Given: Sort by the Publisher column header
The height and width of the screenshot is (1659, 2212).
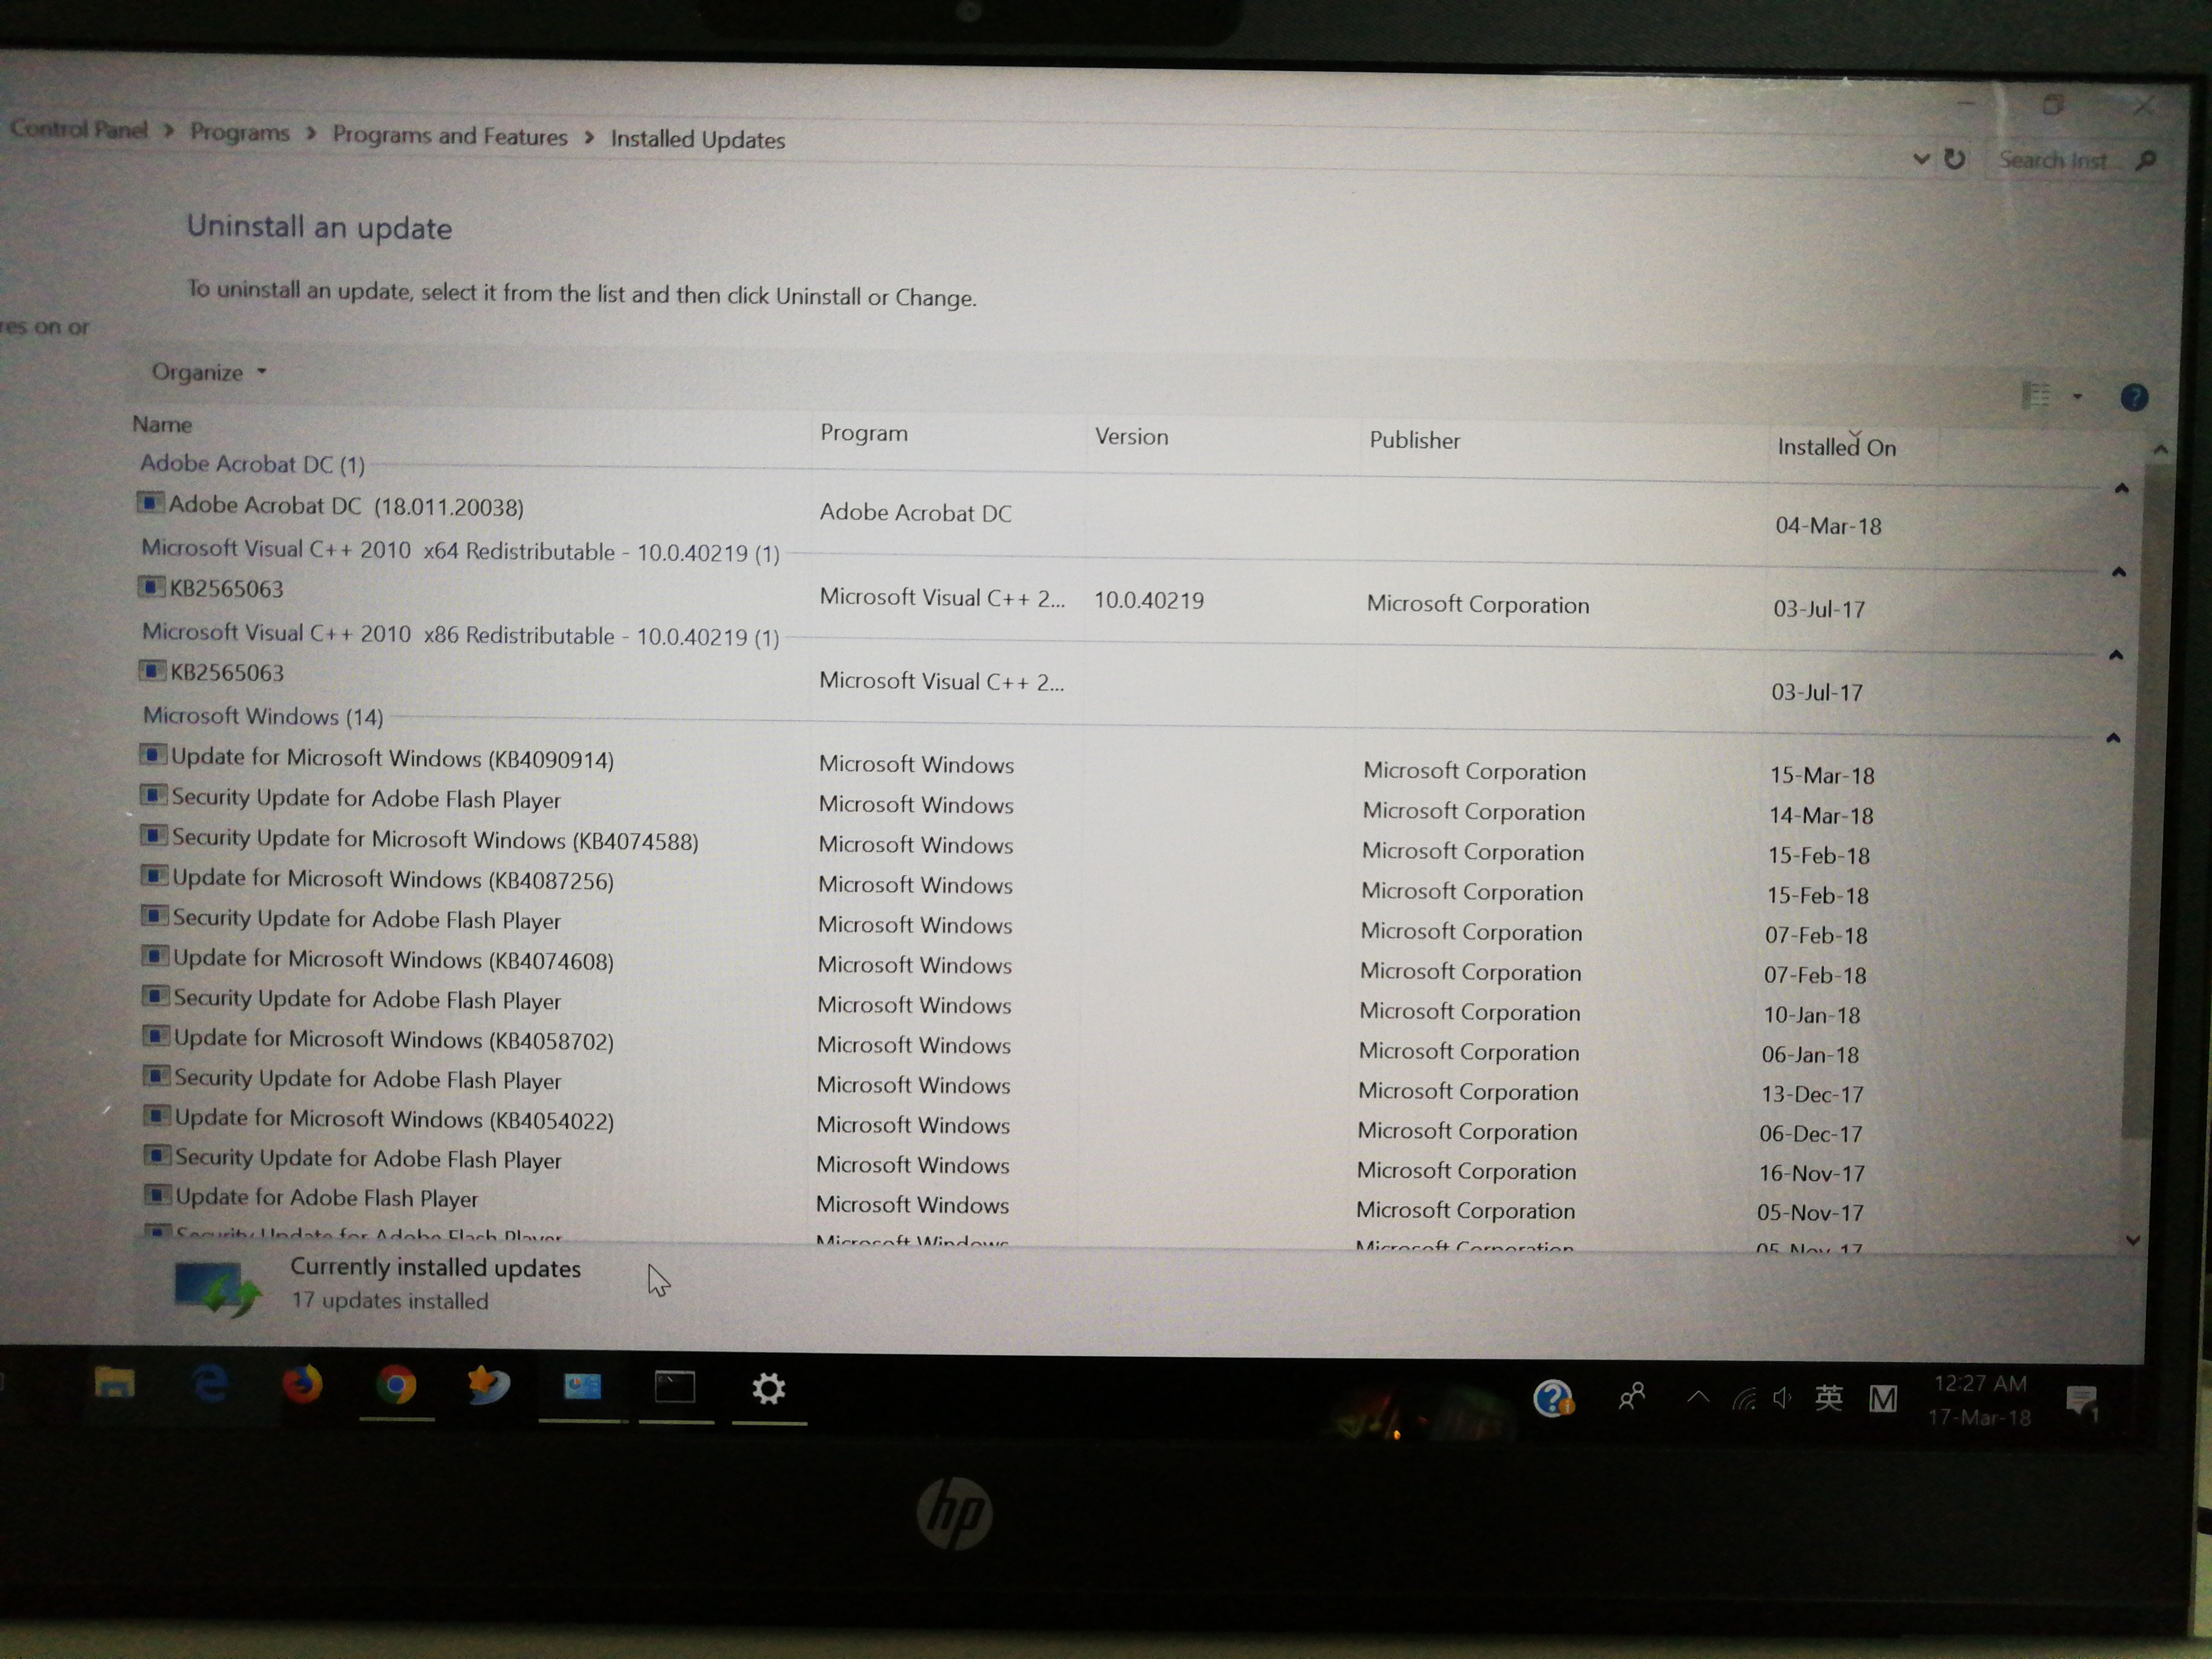Looking at the screenshot, I should click(x=1414, y=440).
